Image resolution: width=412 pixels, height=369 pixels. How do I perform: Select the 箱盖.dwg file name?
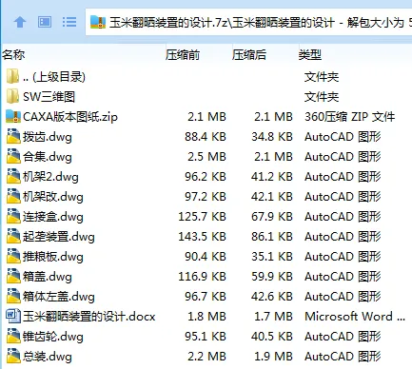[x=48, y=277]
